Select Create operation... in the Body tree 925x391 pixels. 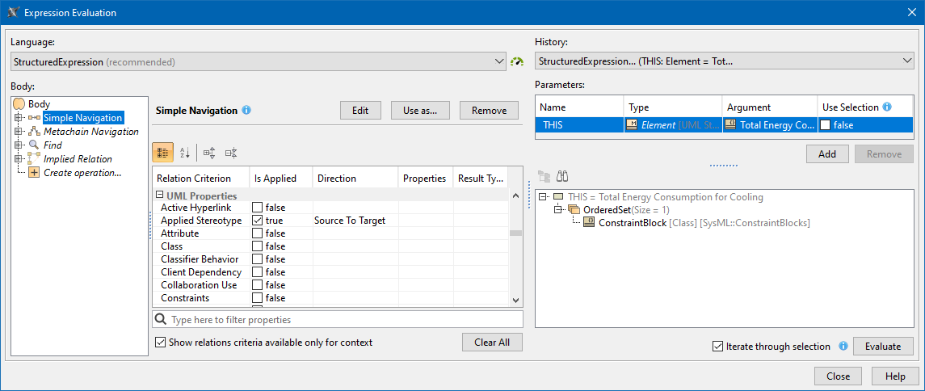82,173
